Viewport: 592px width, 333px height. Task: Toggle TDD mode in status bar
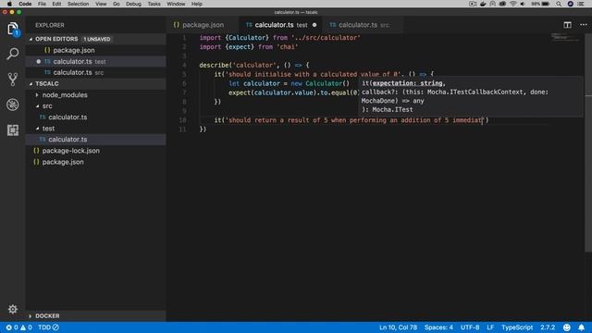48,327
